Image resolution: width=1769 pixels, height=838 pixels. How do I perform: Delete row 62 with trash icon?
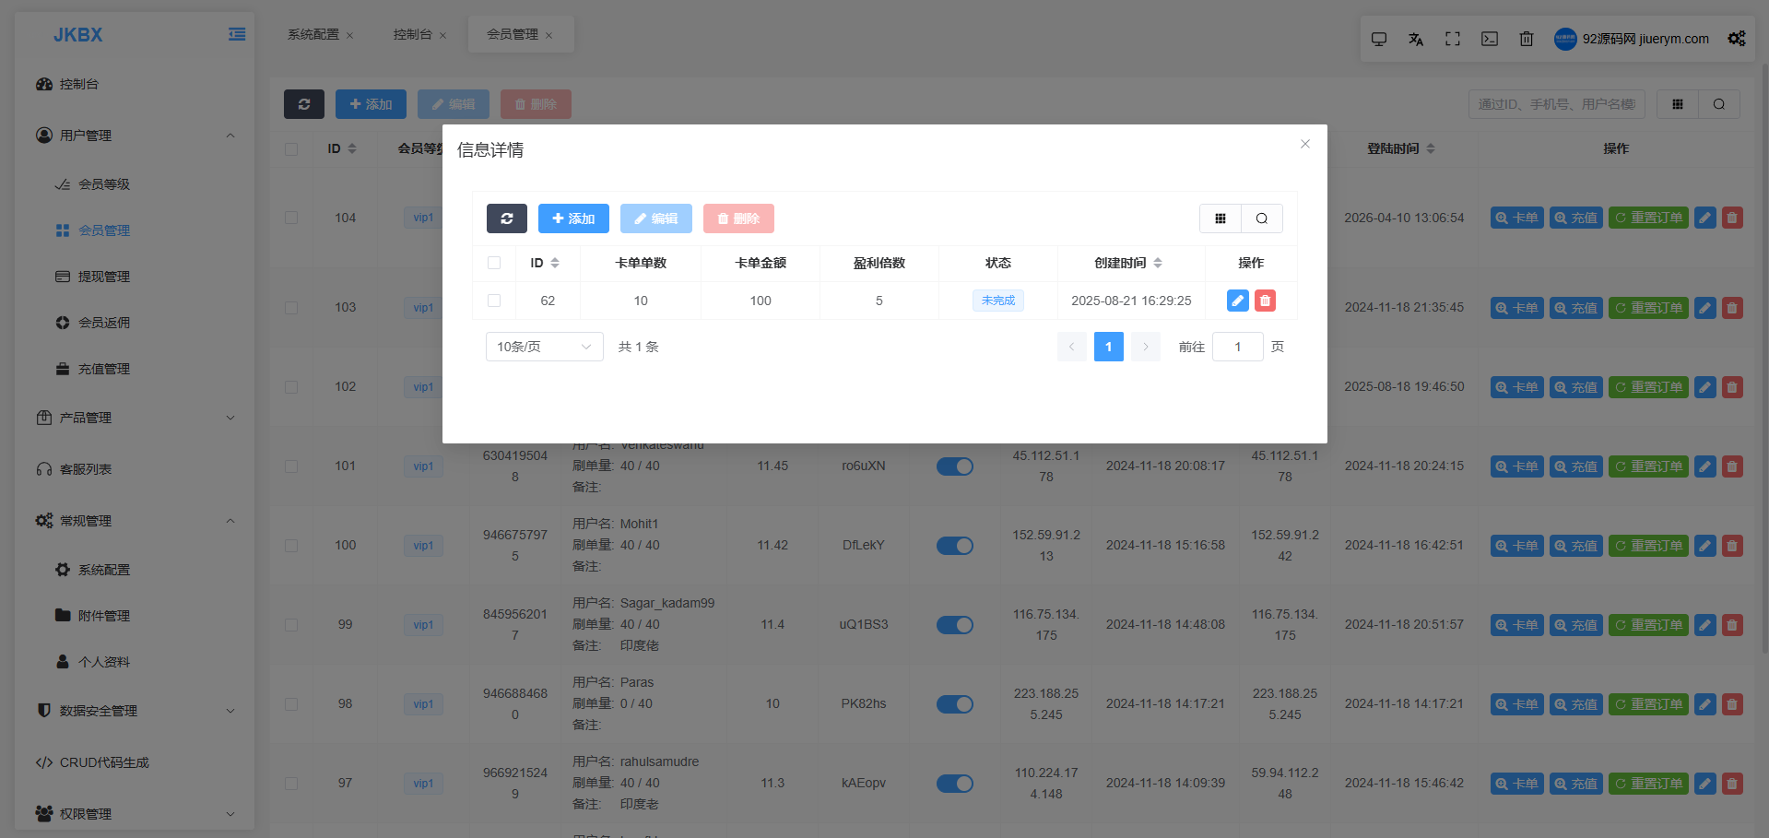click(x=1265, y=301)
